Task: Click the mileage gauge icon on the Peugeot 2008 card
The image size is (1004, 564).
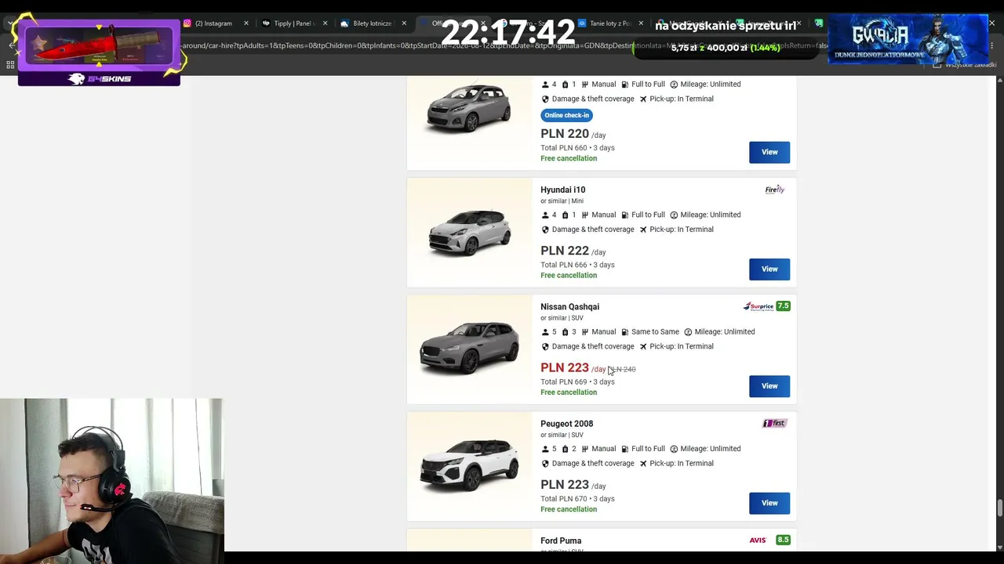Action: coord(674,449)
